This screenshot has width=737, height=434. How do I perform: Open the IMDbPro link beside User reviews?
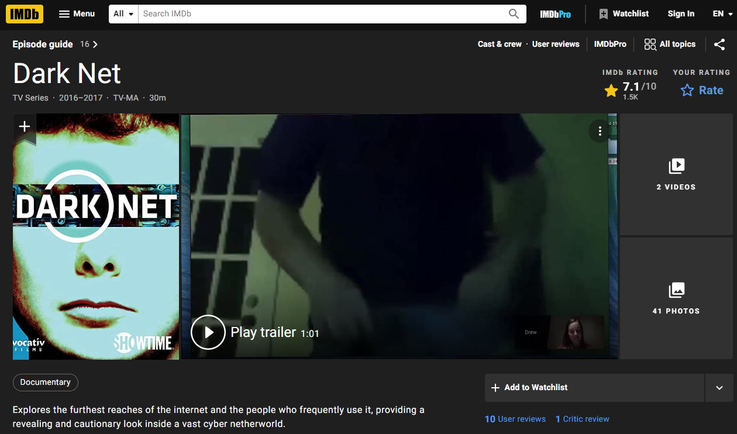coord(610,44)
